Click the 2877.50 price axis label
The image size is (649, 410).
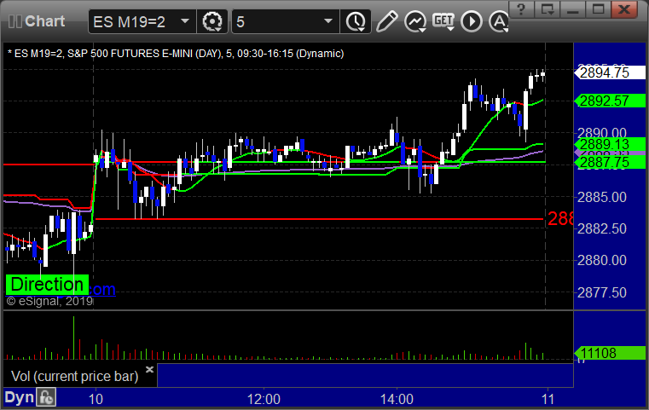602,292
